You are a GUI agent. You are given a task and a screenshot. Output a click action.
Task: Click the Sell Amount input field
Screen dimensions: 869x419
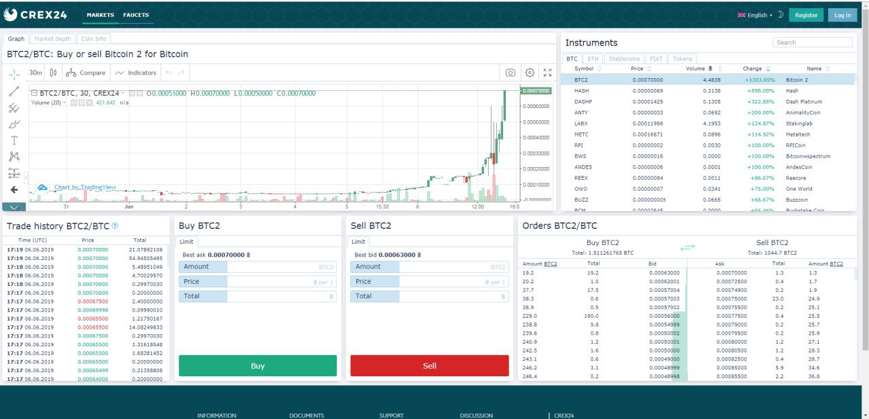454,267
